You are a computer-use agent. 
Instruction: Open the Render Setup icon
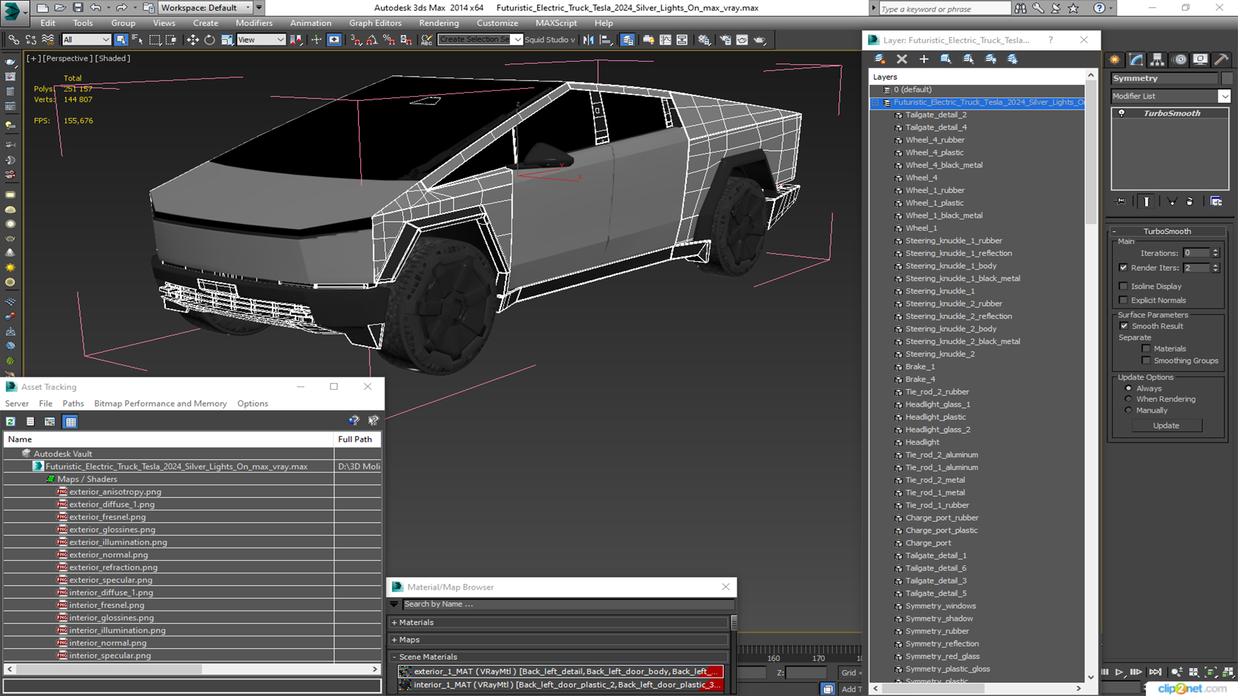pyautogui.click(x=725, y=40)
